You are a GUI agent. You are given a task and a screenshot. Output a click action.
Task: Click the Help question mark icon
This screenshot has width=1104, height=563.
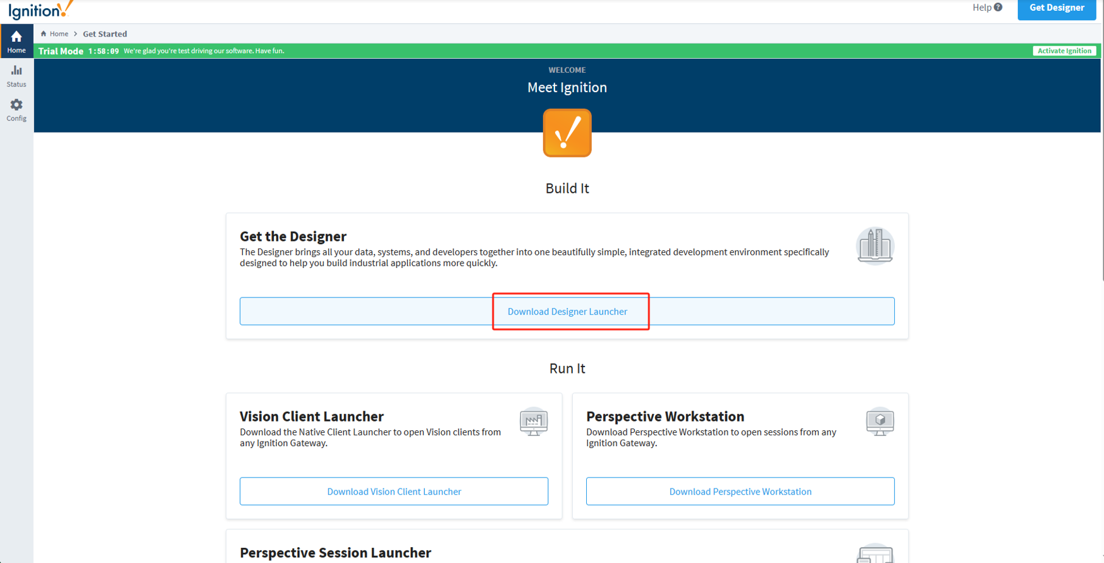[x=998, y=8]
